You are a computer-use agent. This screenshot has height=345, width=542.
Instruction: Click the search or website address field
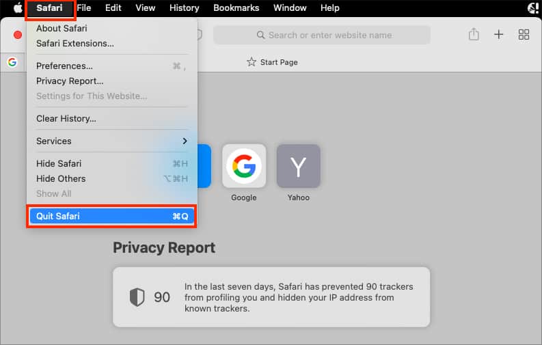[x=322, y=35]
